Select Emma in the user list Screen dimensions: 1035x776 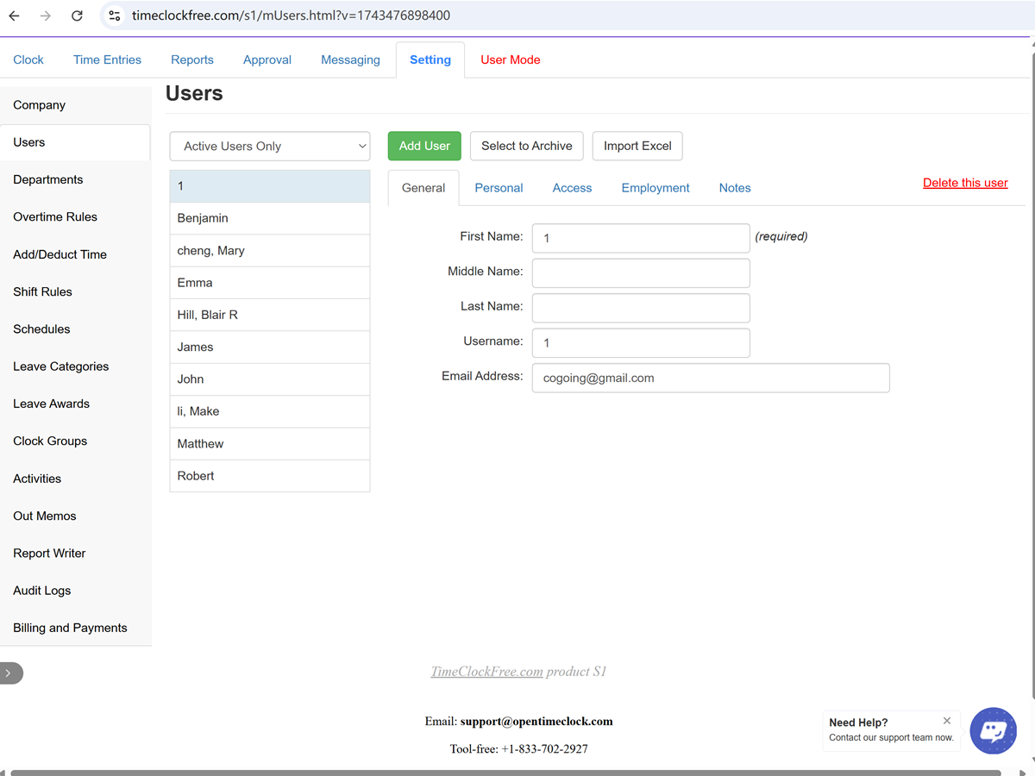click(270, 283)
